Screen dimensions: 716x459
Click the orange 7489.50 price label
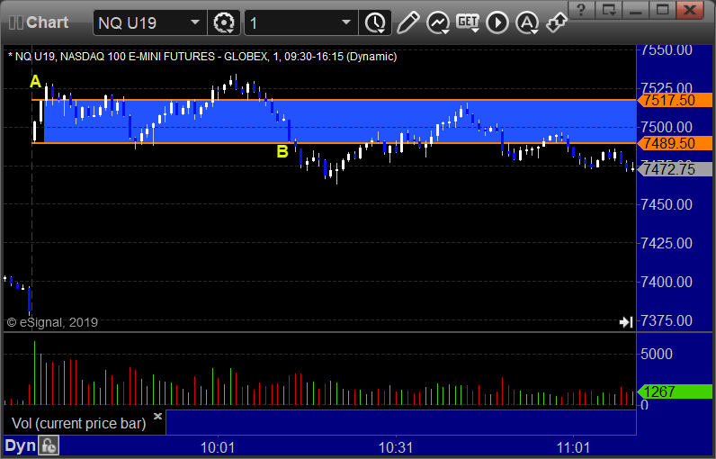[675, 143]
